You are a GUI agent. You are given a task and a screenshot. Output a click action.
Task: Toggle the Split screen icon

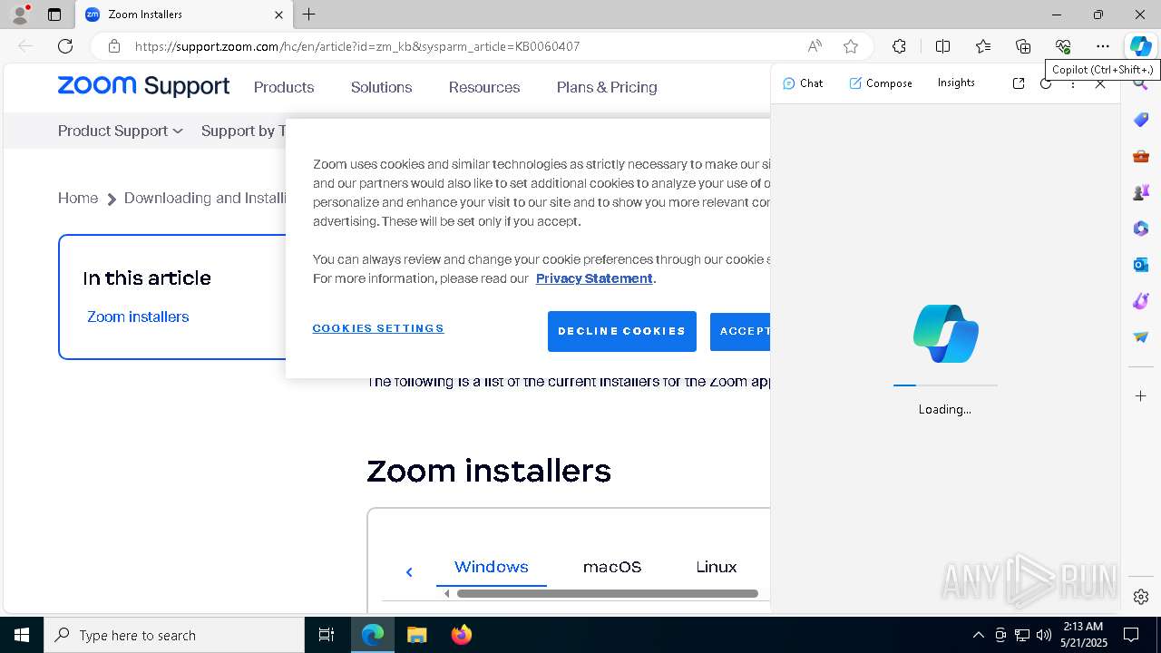(x=942, y=46)
